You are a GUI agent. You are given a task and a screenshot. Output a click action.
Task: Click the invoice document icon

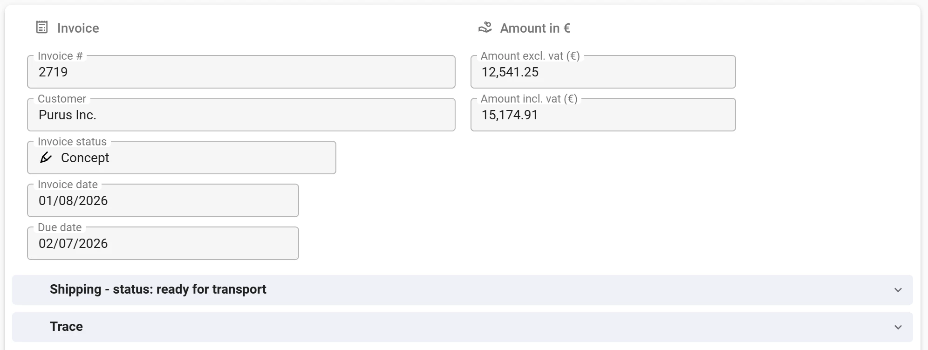pyautogui.click(x=42, y=27)
